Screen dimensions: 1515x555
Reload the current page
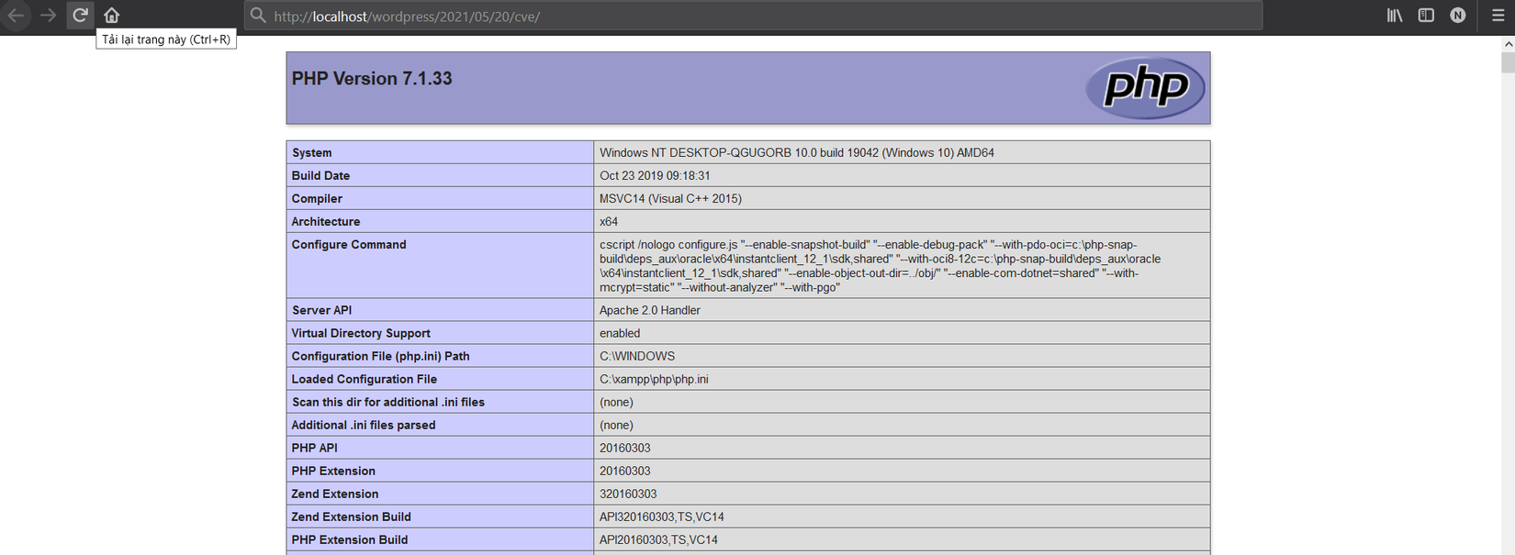click(80, 15)
